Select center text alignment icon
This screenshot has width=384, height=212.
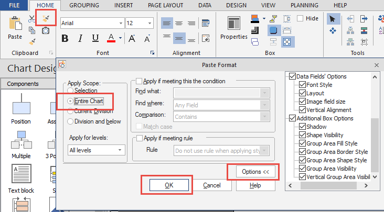tap(179, 23)
